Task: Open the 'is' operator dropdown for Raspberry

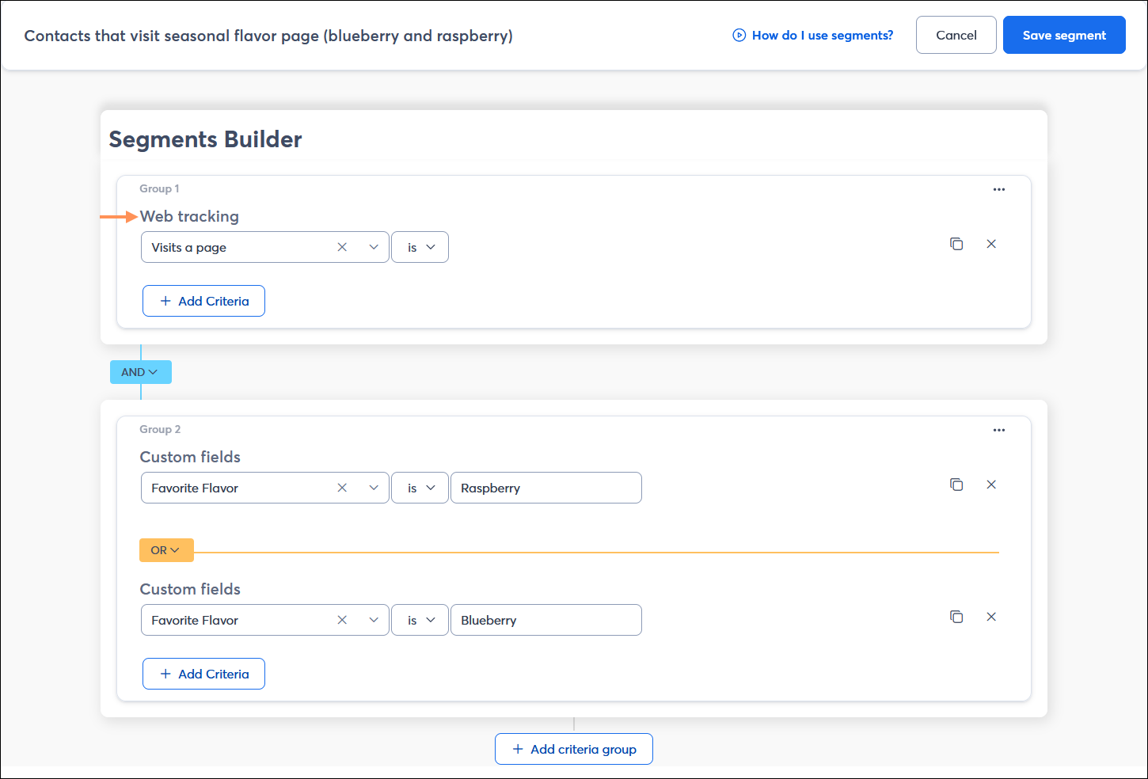Action: [420, 488]
